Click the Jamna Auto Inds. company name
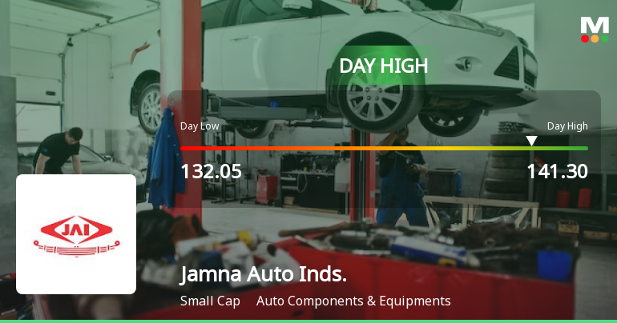Viewport: 617px width, 323px height. pos(264,274)
